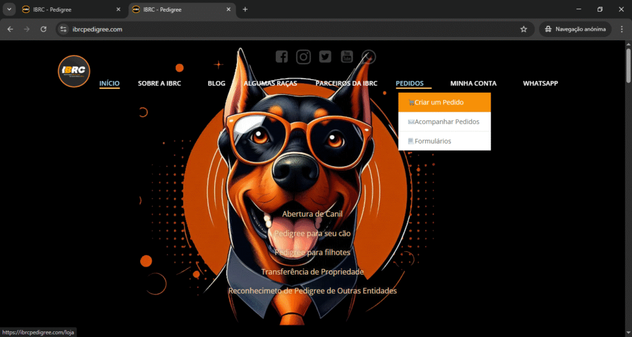This screenshot has height=337, width=632.
Task: Click the Pedigree para seu cão link
Action: pos(312,233)
